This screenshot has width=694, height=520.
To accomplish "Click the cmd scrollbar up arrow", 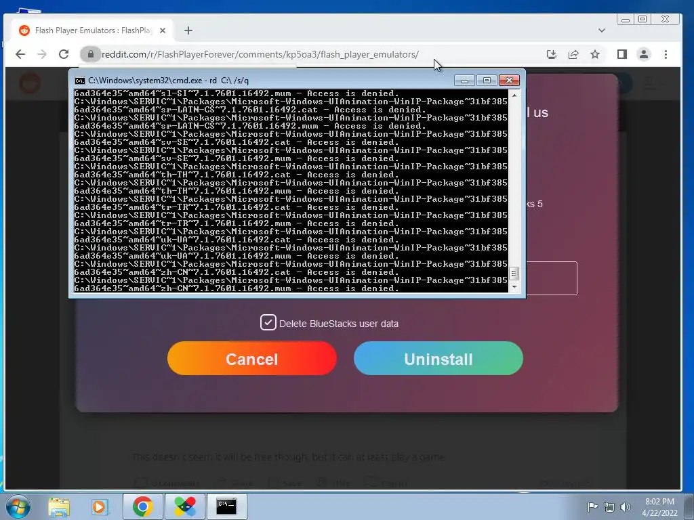I will pos(514,95).
